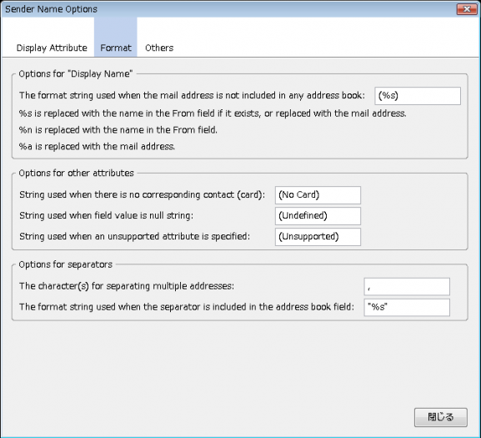Focus the "%s" separator format field
Viewport: 481px width, 438px height.
point(407,307)
